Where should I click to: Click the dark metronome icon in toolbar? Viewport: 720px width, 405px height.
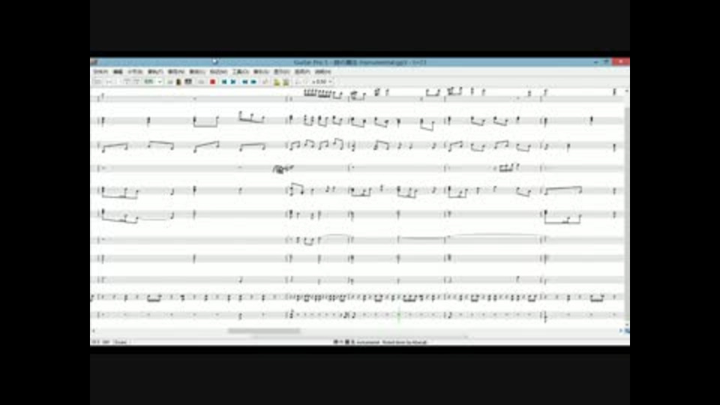pyautogui.click(x=178, y=82)
